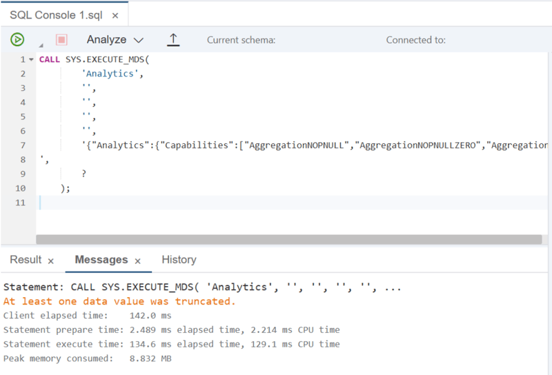
Task: Open the run options small arrow
Action: (41, 45)
